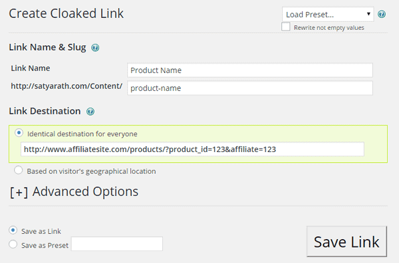Viewport: 399px width, 263px height.
Task: Click the Save as Preset label text
Action: coord(45,246)
